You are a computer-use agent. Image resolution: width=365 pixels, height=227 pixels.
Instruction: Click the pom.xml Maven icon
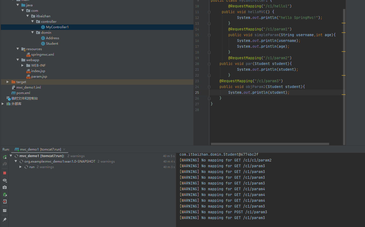pyautogui.click(x=13, y=93)
